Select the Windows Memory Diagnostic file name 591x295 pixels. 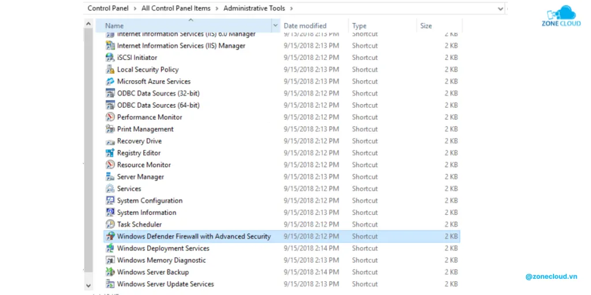click(162, 260)
